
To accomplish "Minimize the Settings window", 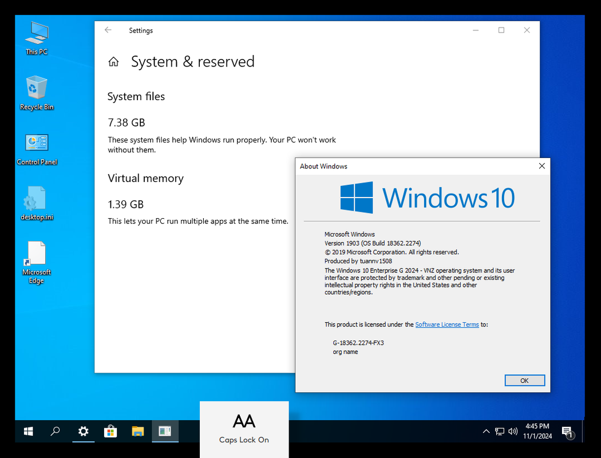I will coord(476,30).
